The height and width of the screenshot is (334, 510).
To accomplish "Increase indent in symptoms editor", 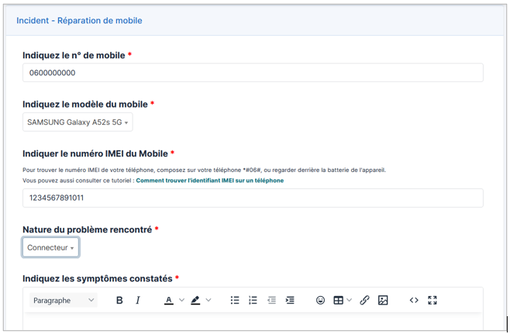I will (290, 301).
